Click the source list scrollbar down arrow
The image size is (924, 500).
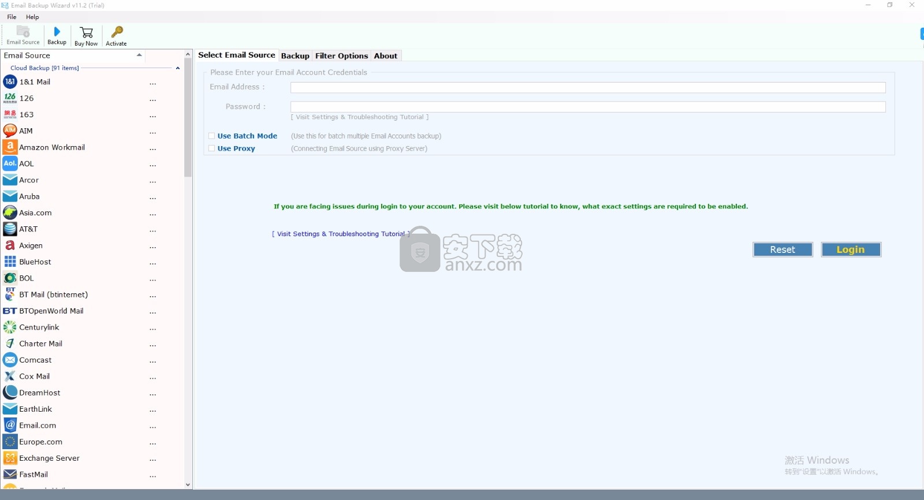tap(188, 484)
